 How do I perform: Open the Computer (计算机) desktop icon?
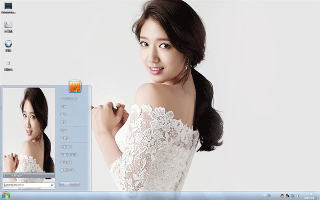coord(9,27)
